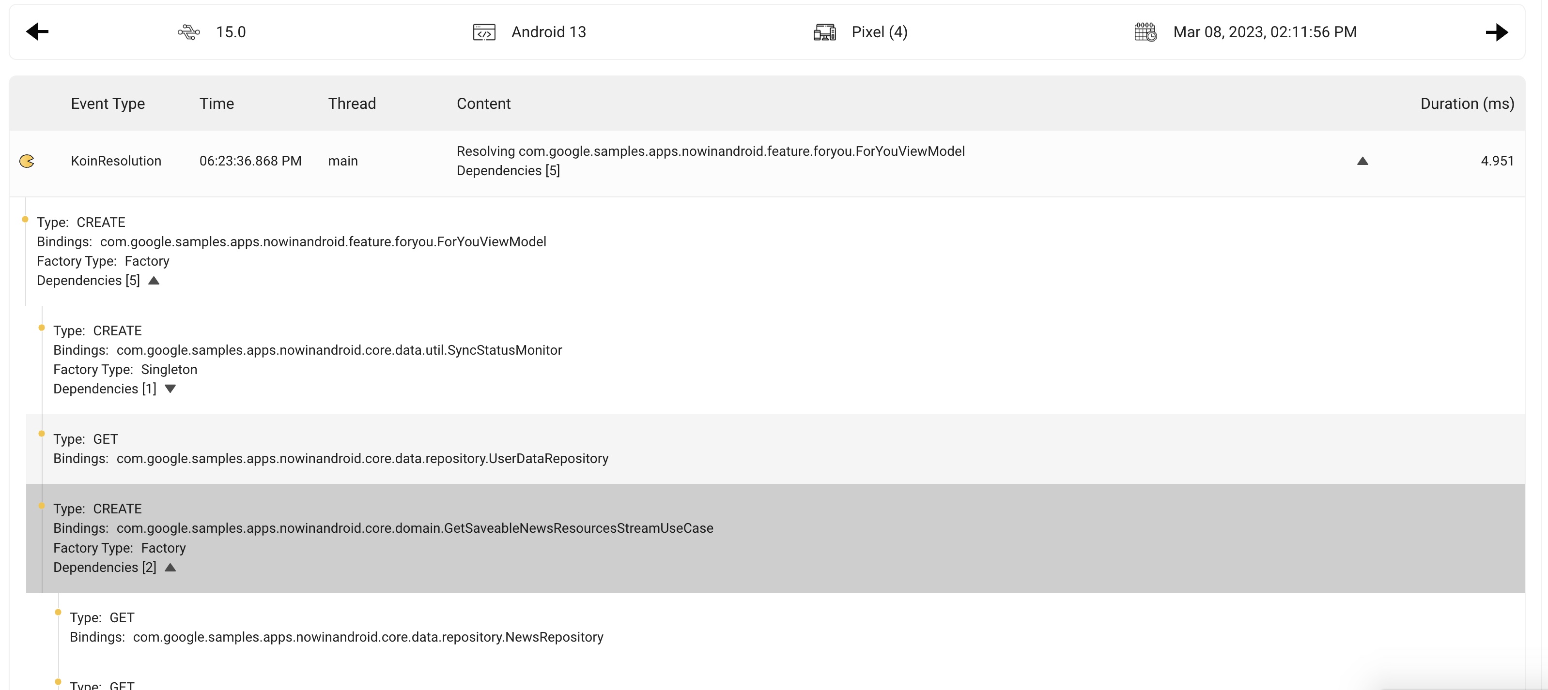Click the Pixel device icon
Viewport: 1548px width, 690px height.
click(x=824, y=32)
